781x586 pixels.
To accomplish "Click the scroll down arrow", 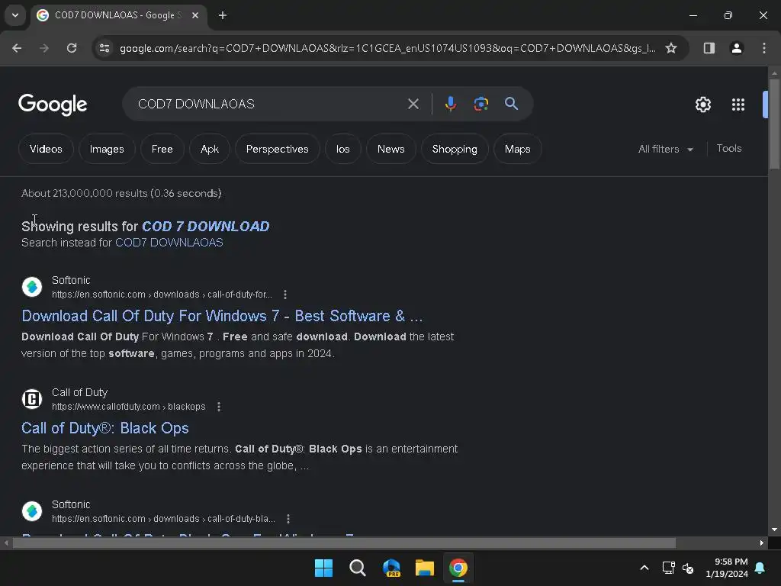I will coord(774,530).
